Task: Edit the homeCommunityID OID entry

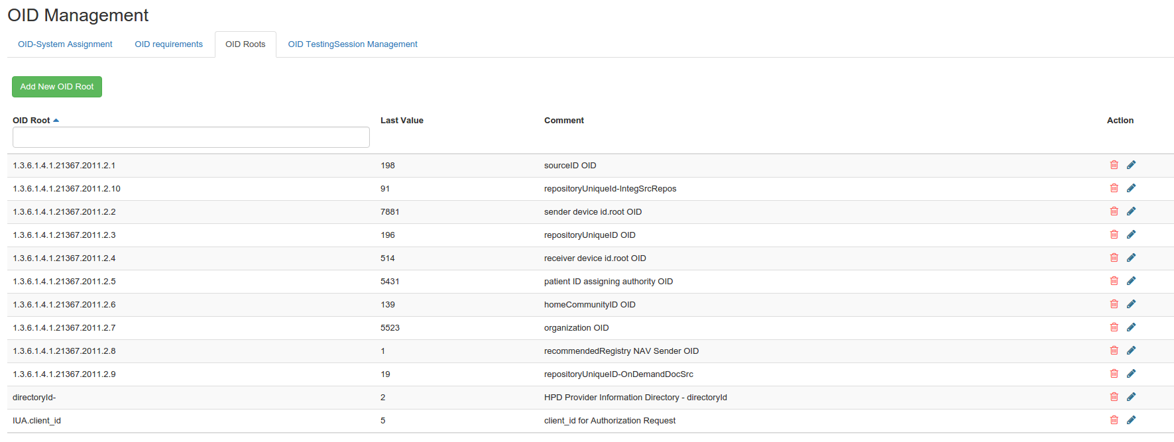Action: click(1131, 304)
